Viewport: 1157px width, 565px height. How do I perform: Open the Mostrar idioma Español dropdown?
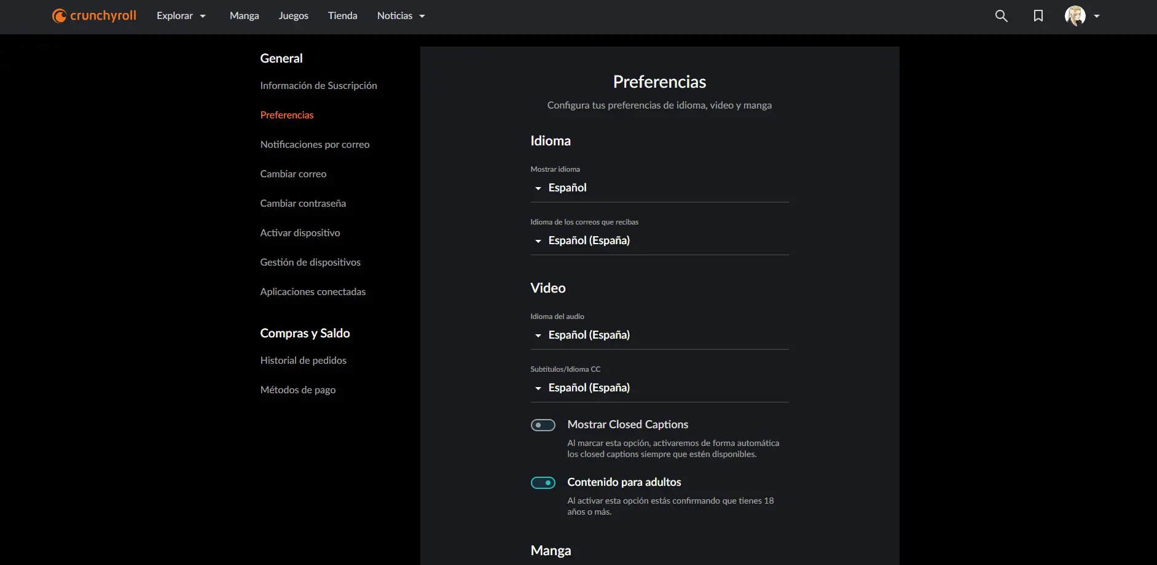[659, 188]
